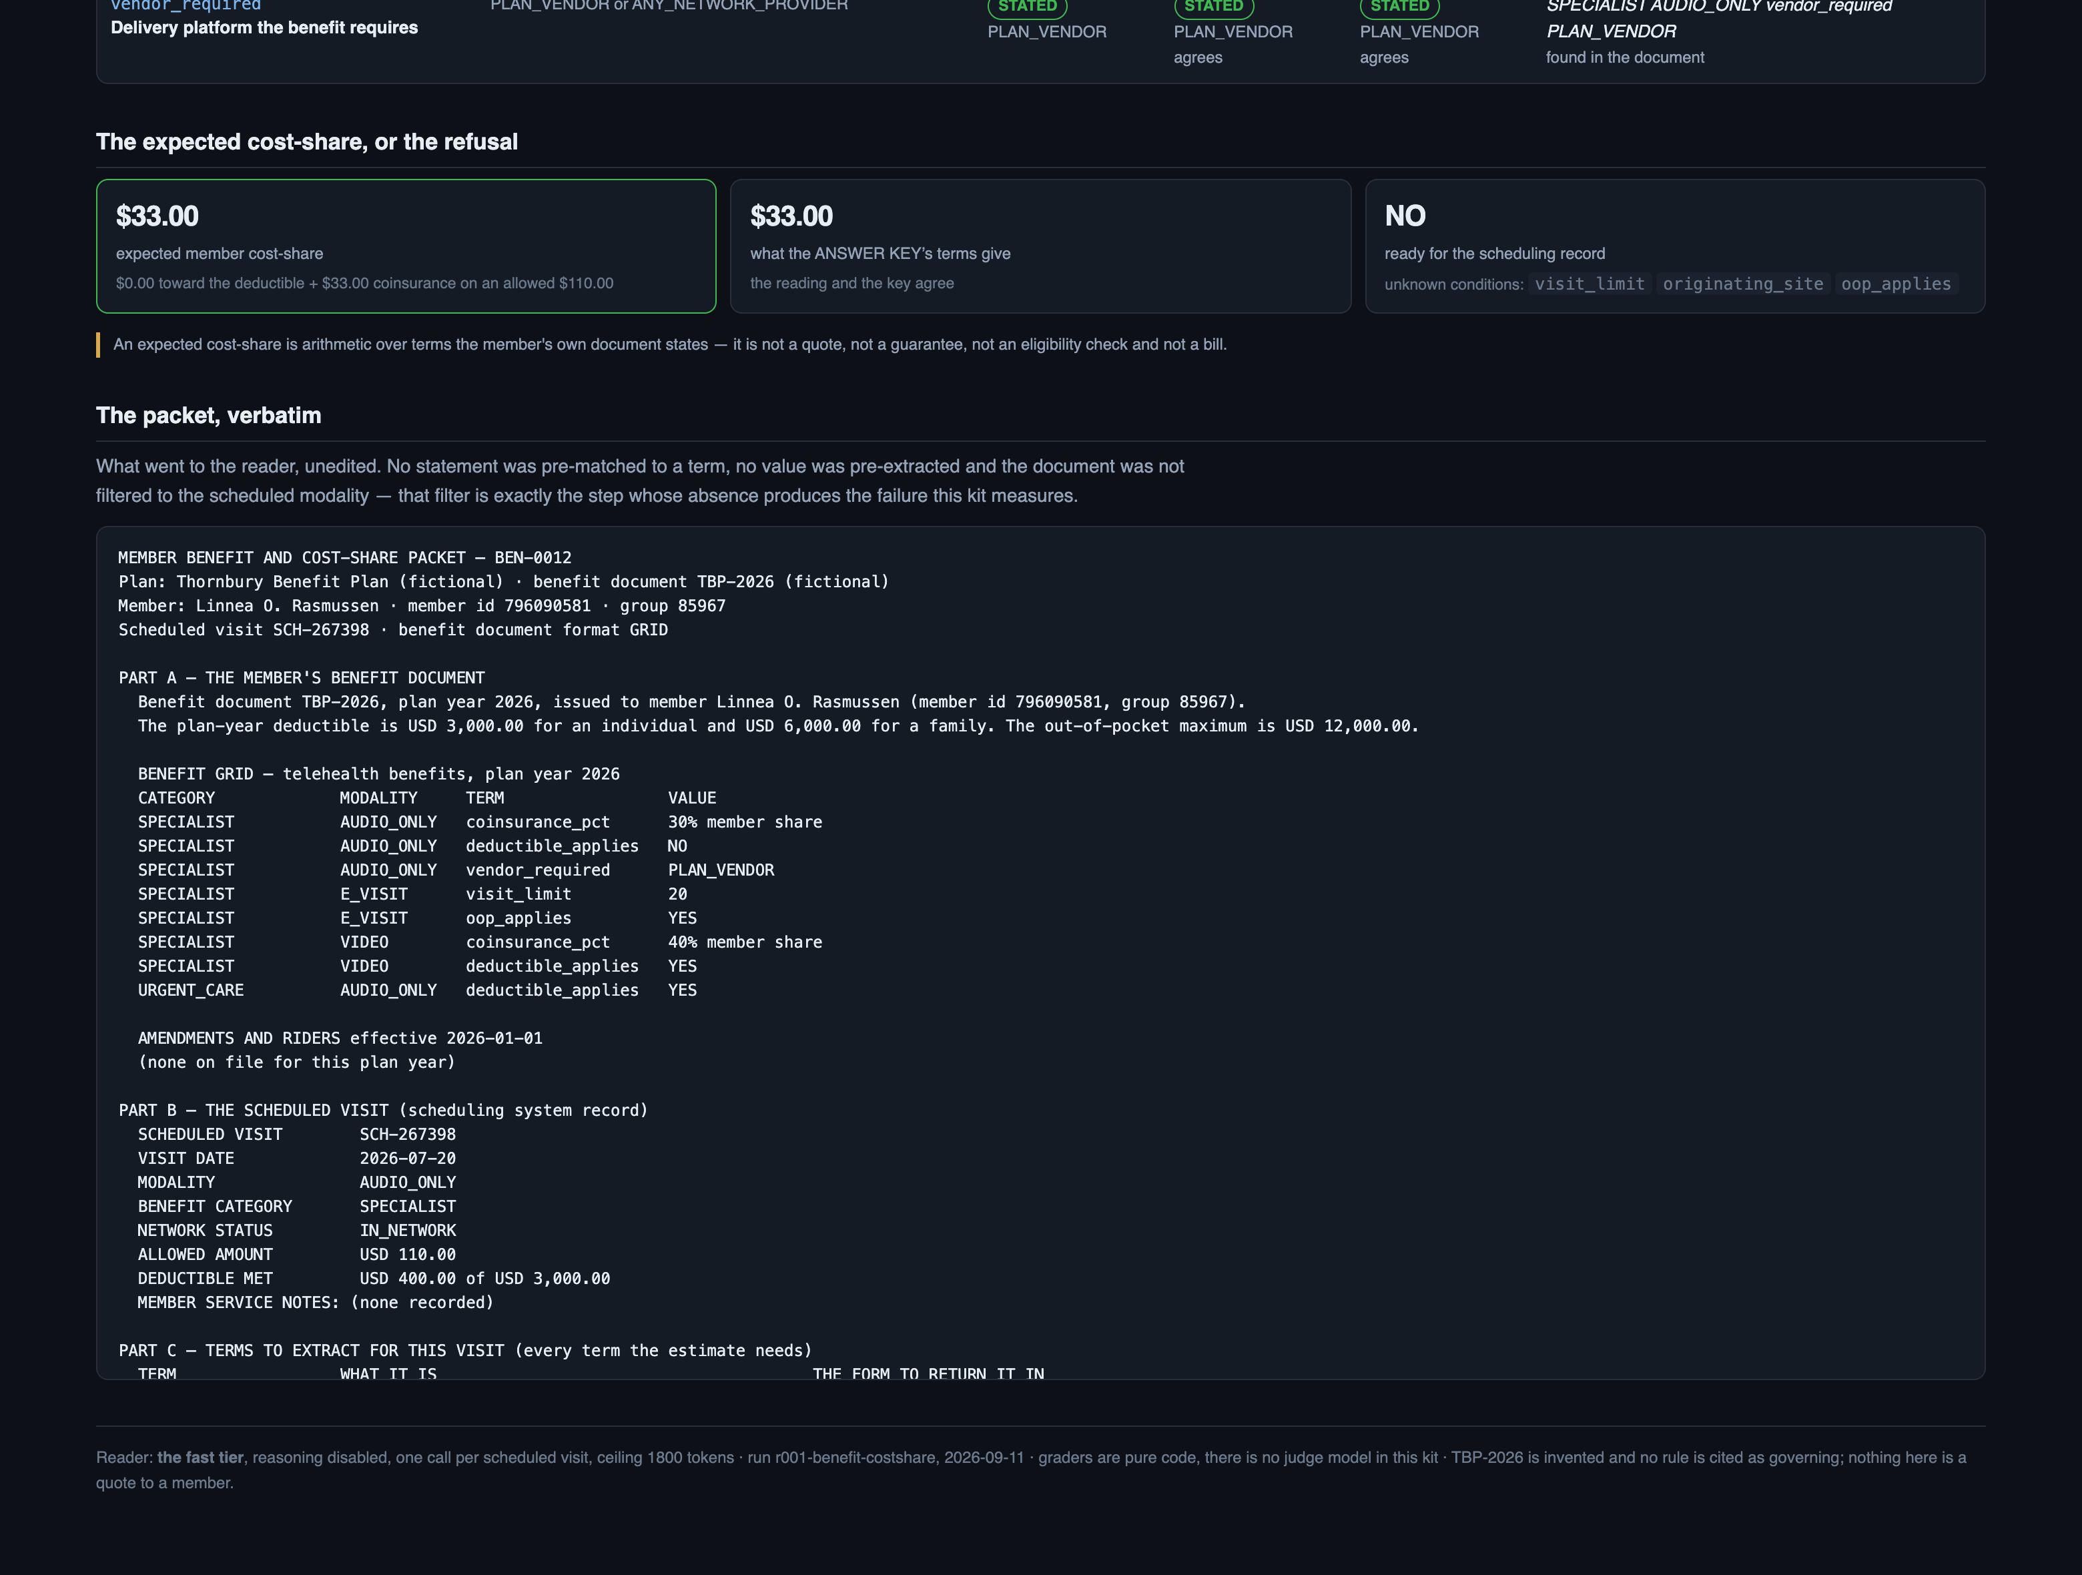Click the PART B scheduled visit header
Screen dimensions: 2082x1575
tap(383, 1110)
